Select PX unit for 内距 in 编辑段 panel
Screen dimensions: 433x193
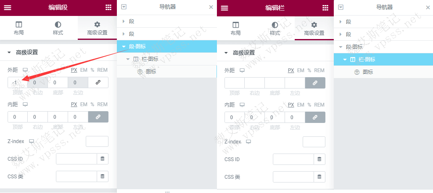(74, 104)
